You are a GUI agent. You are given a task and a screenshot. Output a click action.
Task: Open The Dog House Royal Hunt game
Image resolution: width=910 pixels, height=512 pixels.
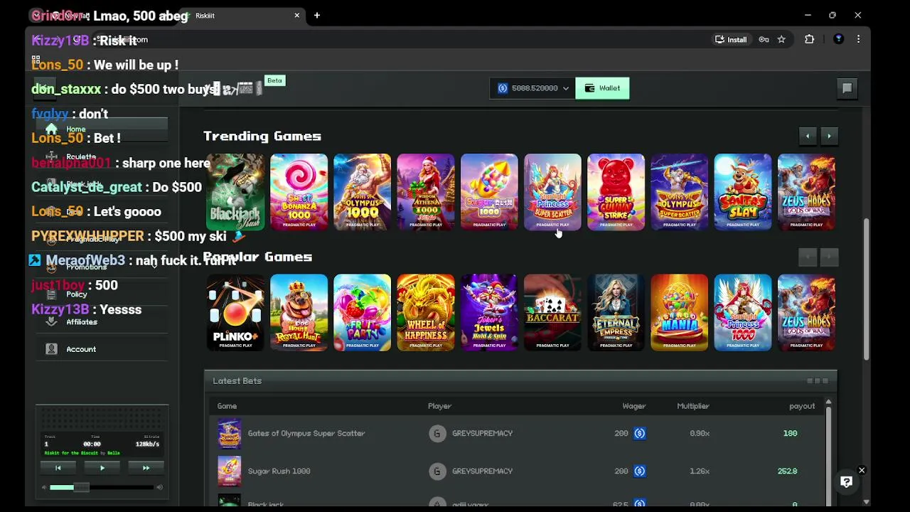pos(299,313)
